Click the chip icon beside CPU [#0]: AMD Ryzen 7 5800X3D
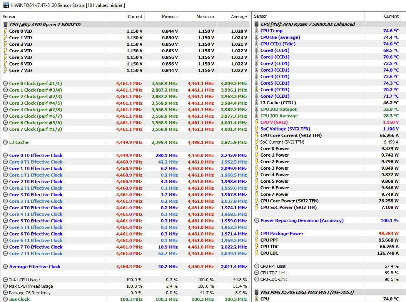 5,25
